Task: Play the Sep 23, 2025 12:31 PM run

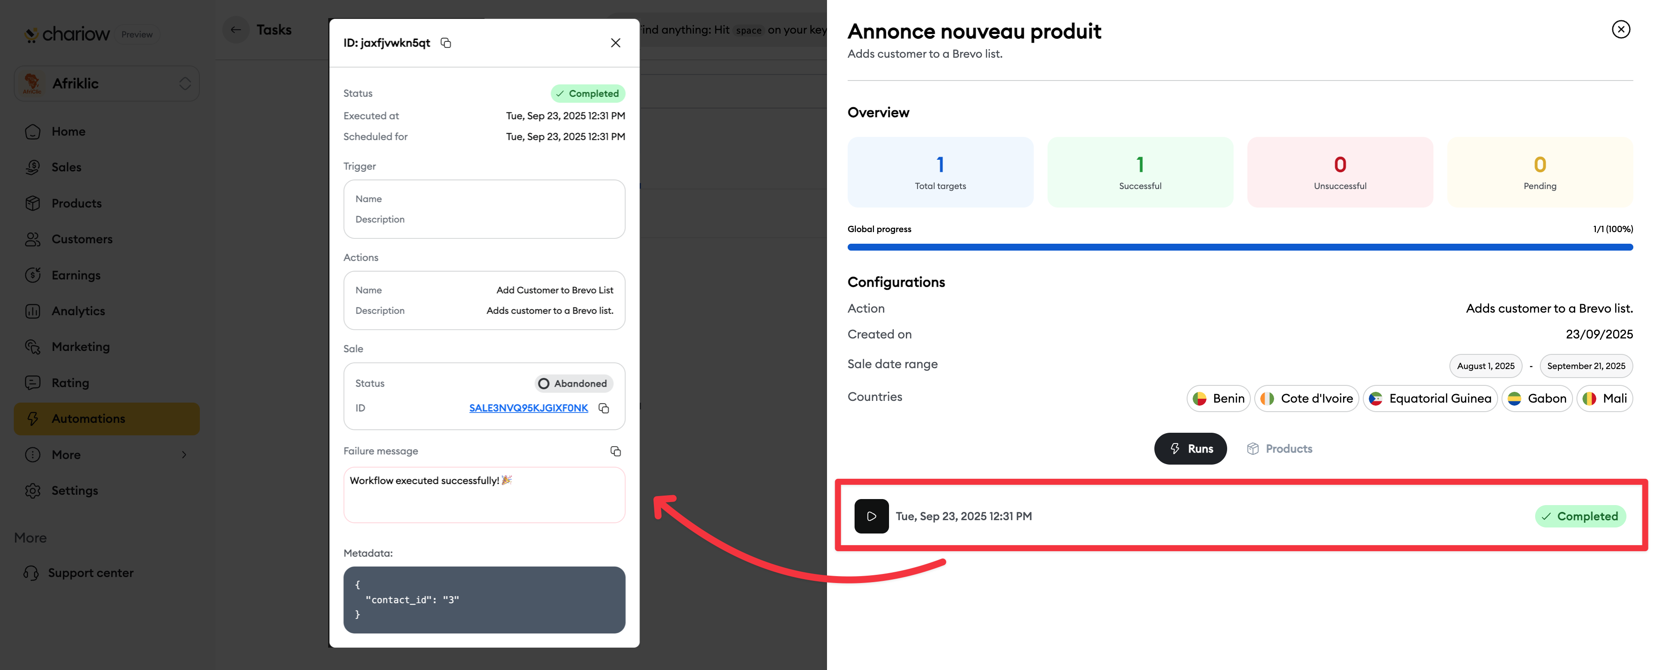Action: point(871,516)
